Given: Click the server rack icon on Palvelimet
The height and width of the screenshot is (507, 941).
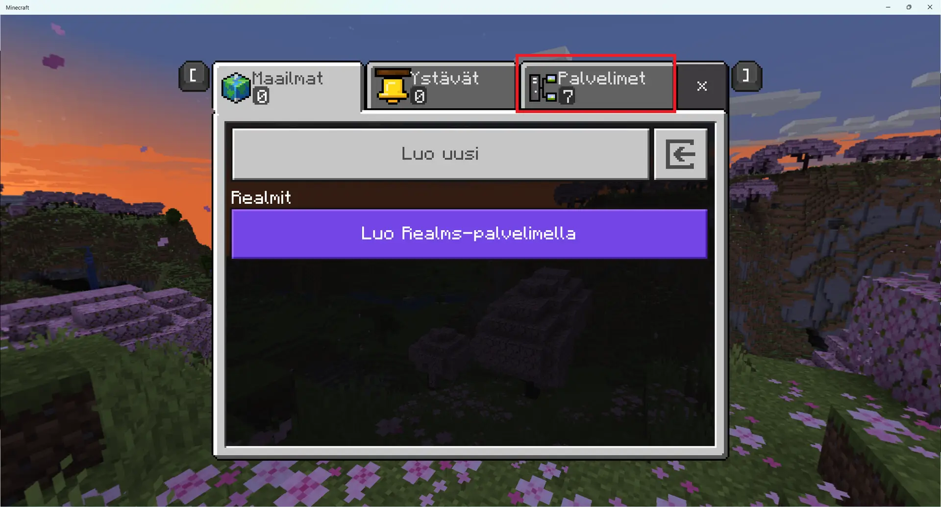Looking at the screenshot, I should (x=543, y=87).
